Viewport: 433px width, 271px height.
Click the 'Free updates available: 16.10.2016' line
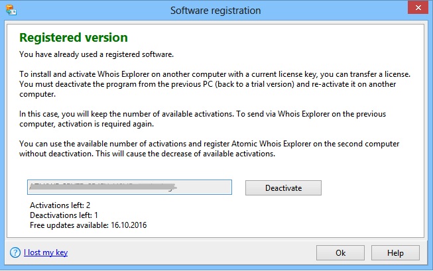(x=88, y=225)
